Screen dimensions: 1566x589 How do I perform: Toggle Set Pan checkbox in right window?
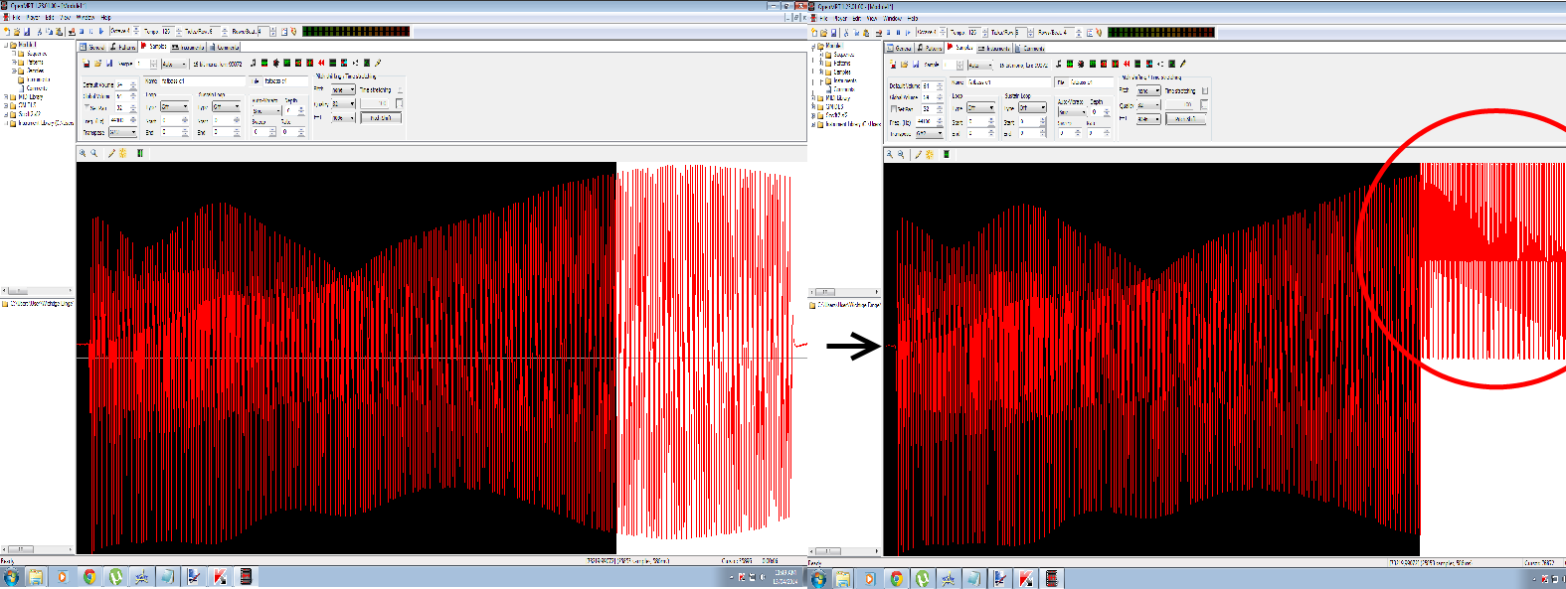coord(894,109)
